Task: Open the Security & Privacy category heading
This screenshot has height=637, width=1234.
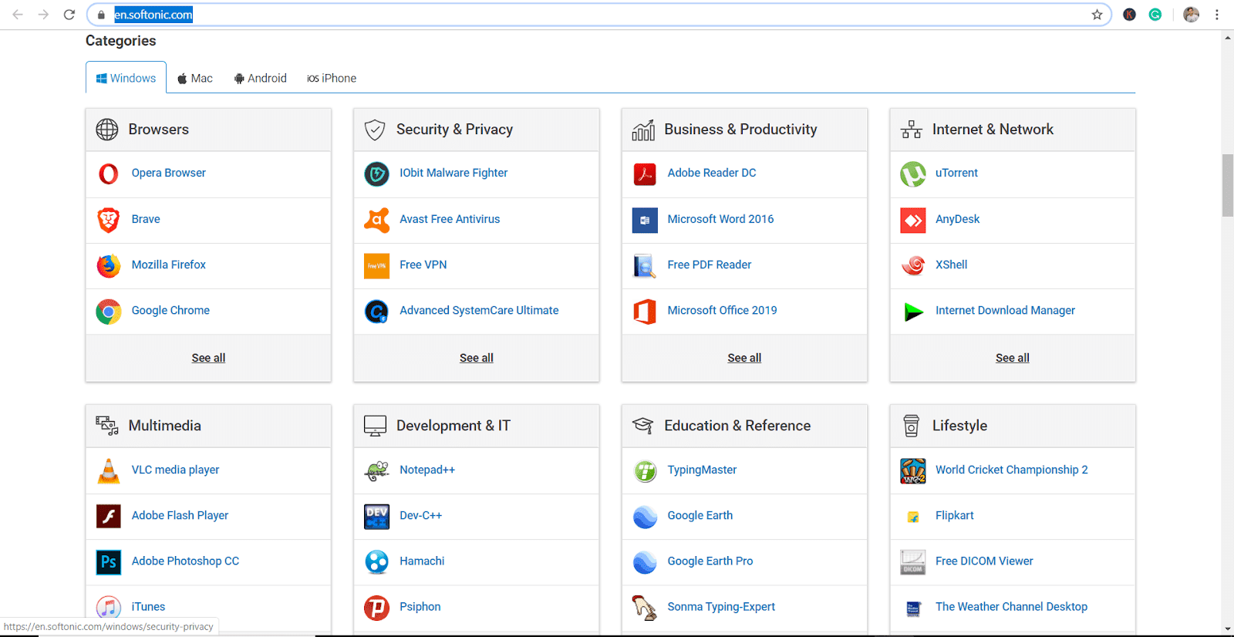Action: tap(454, 130)
